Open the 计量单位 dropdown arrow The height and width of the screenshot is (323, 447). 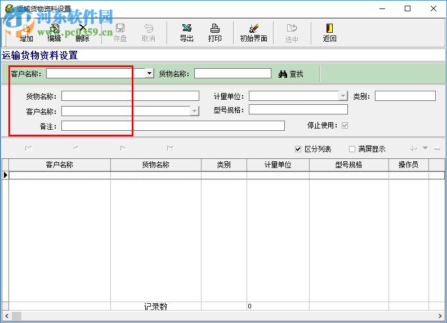(343, 96)
